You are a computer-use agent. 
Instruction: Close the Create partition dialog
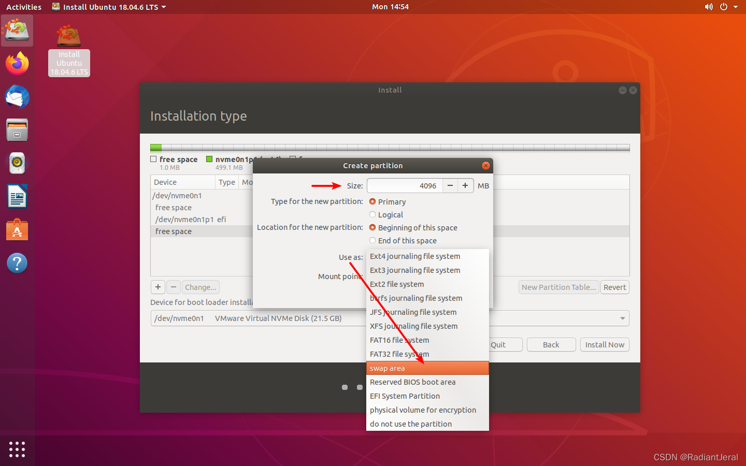coord(486,166)
